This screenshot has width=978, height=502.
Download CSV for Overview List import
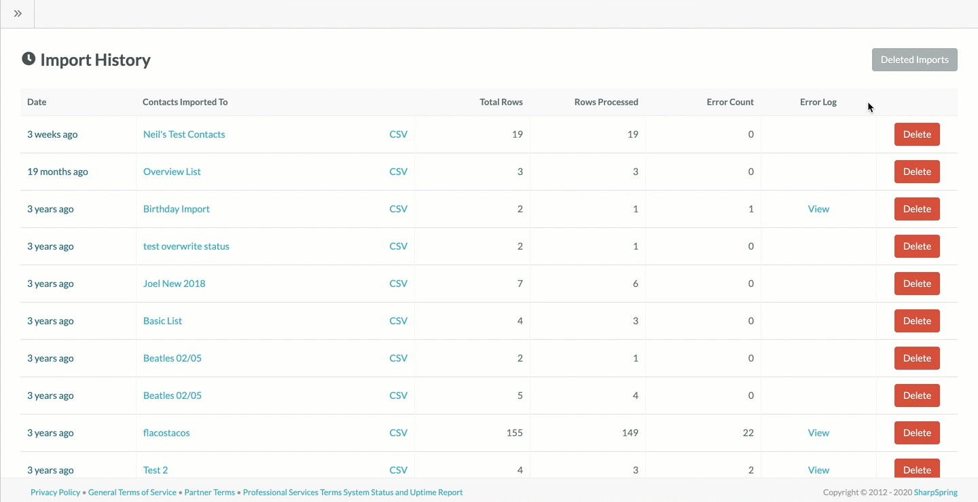(x=398, y=172)
